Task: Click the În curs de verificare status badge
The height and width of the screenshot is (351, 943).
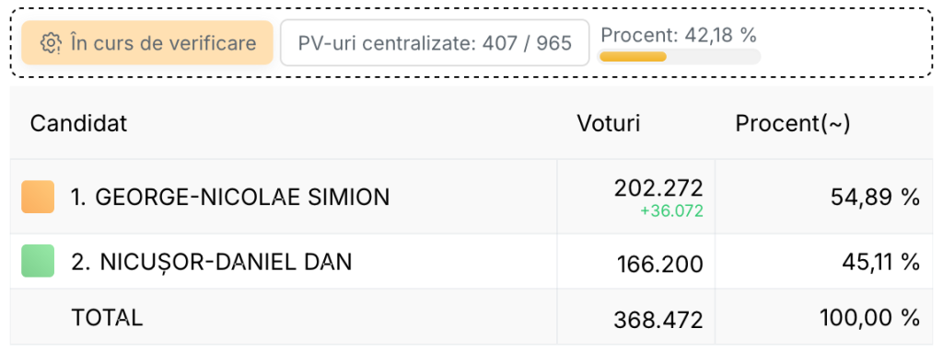Action: (147, 42)
